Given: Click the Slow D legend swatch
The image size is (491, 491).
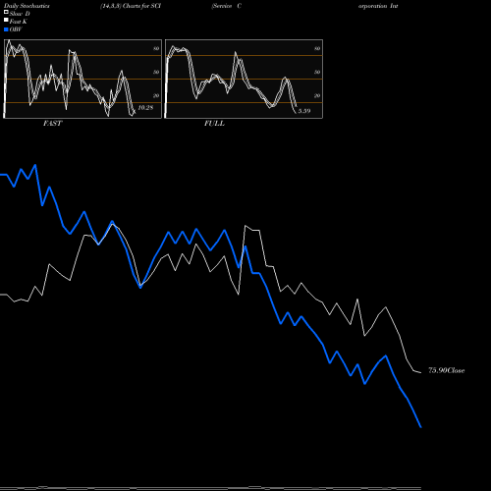Looking at the screenshot, I should pos(6,12).
